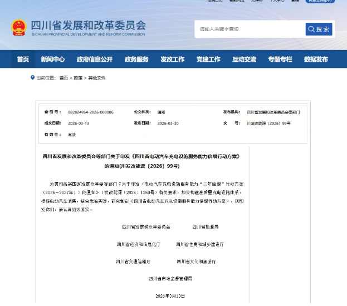Click the 四川省发展和改革委员会 site title
This screenshot has width=347, height=306.
(x=89, y=25)
